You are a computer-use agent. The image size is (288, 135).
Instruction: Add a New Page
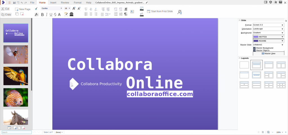[23, 9]
